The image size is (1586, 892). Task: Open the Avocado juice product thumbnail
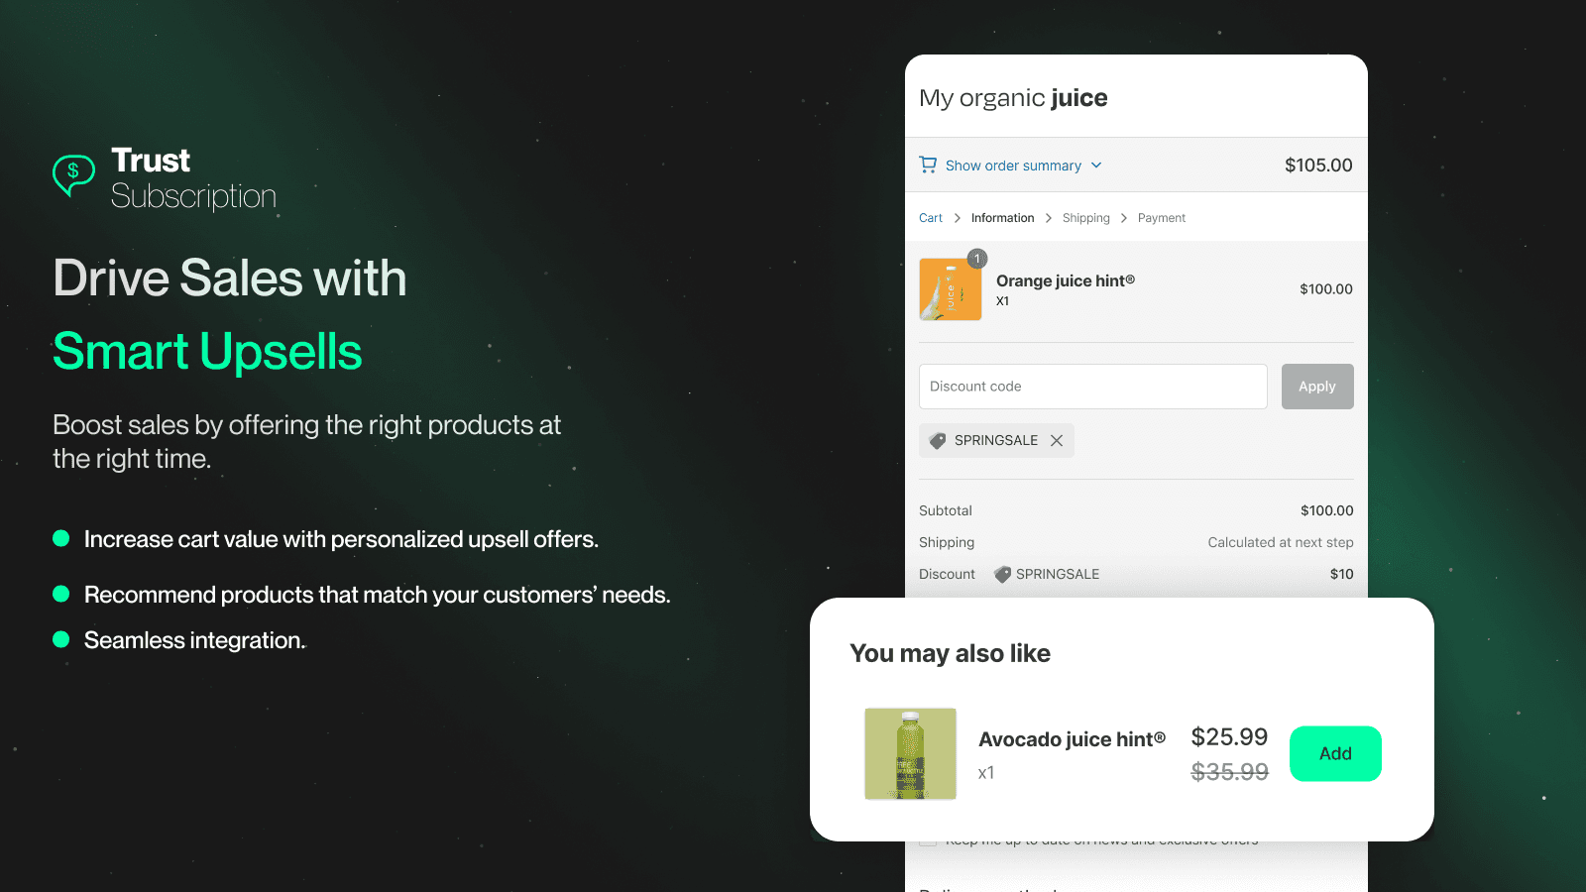pos(910,753)
